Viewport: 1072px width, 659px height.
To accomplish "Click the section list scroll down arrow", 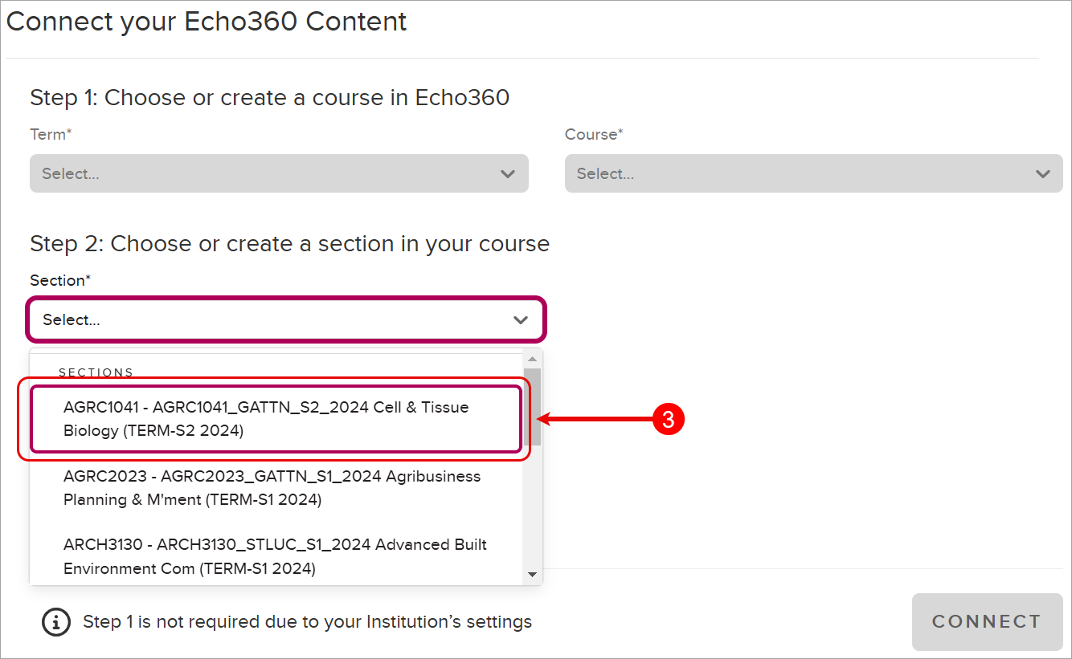I will tap(532, 575).
